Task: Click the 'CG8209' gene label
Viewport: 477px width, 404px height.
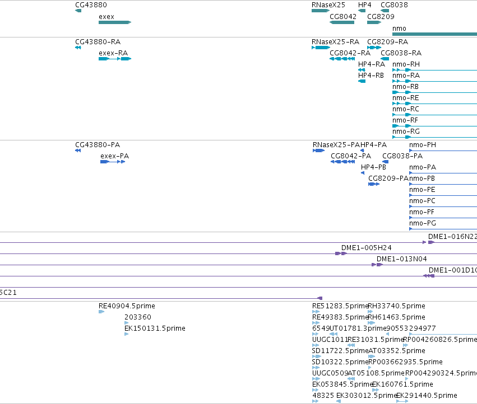Action: tap(381, 16)
